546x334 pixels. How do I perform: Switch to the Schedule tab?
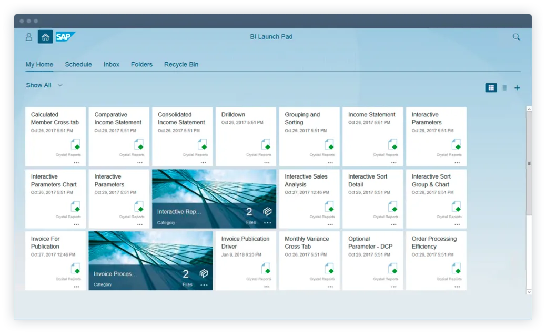[78, 64]
